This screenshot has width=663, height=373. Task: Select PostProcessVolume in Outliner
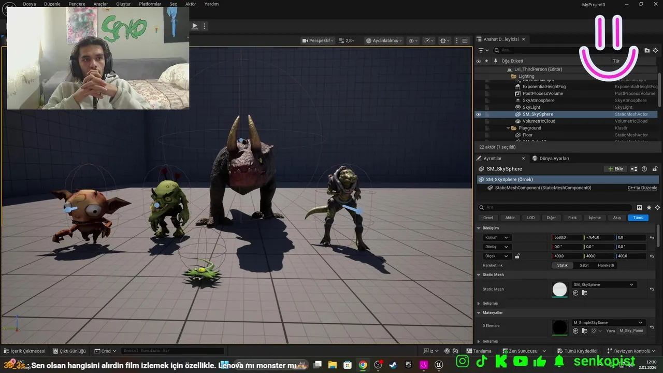[542, 93]
